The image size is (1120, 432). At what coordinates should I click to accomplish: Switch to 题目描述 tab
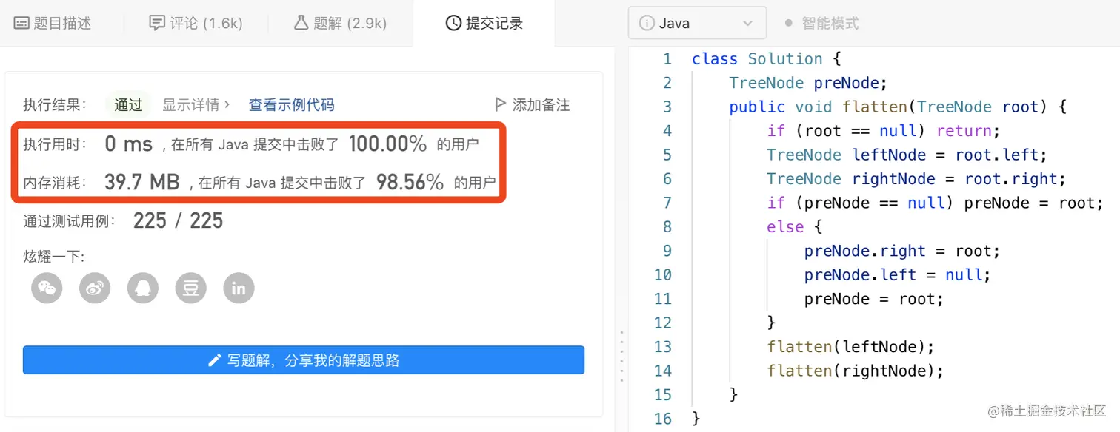point(53,23)
